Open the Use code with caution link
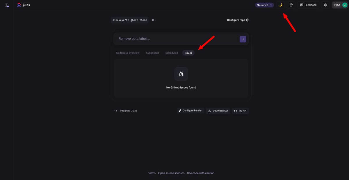Image resolution: width=349 pixels, height=180 pixels. point(201,173)
